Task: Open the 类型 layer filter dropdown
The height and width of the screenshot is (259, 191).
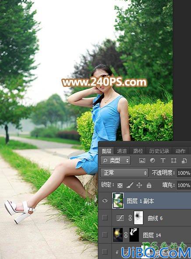Action: coord(115,160)
